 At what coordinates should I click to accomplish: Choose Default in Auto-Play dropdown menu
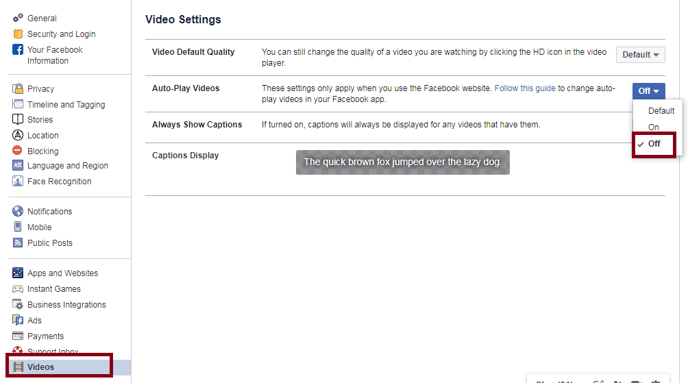(x=661, y=111)
